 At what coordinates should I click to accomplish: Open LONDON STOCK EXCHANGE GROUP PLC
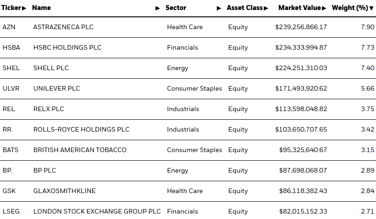click(x=97, y=211)
